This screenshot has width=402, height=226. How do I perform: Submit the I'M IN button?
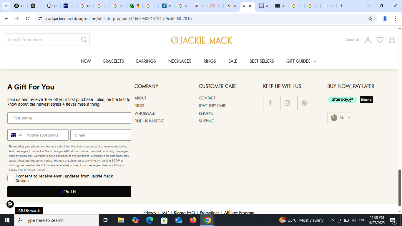point(69,192)
